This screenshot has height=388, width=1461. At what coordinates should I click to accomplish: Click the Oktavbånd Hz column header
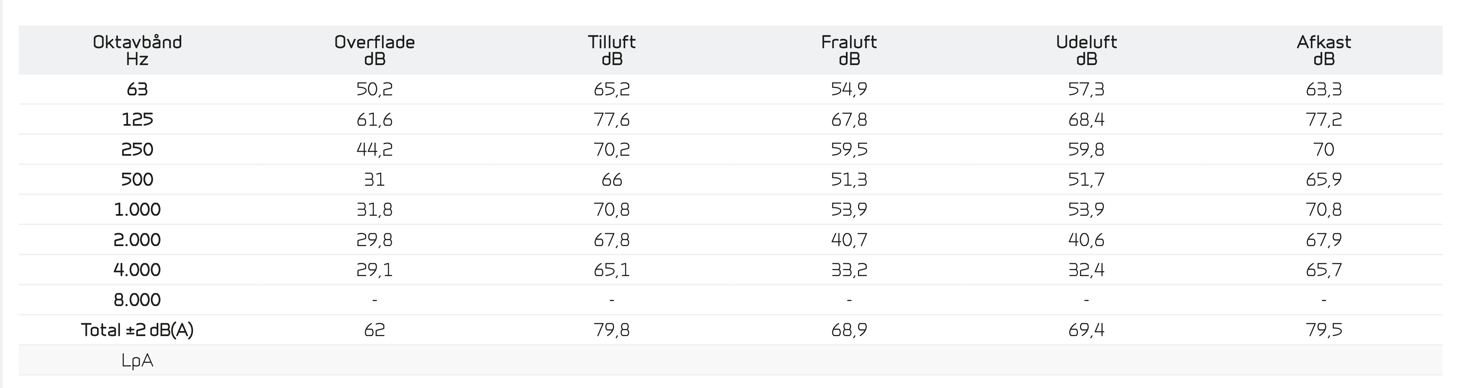click(137, 50)
